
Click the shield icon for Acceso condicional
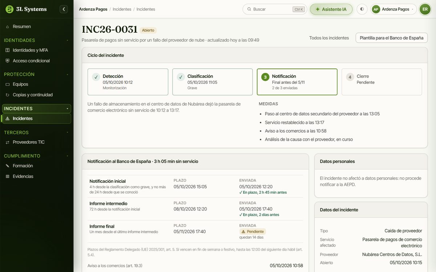(8, 61)
